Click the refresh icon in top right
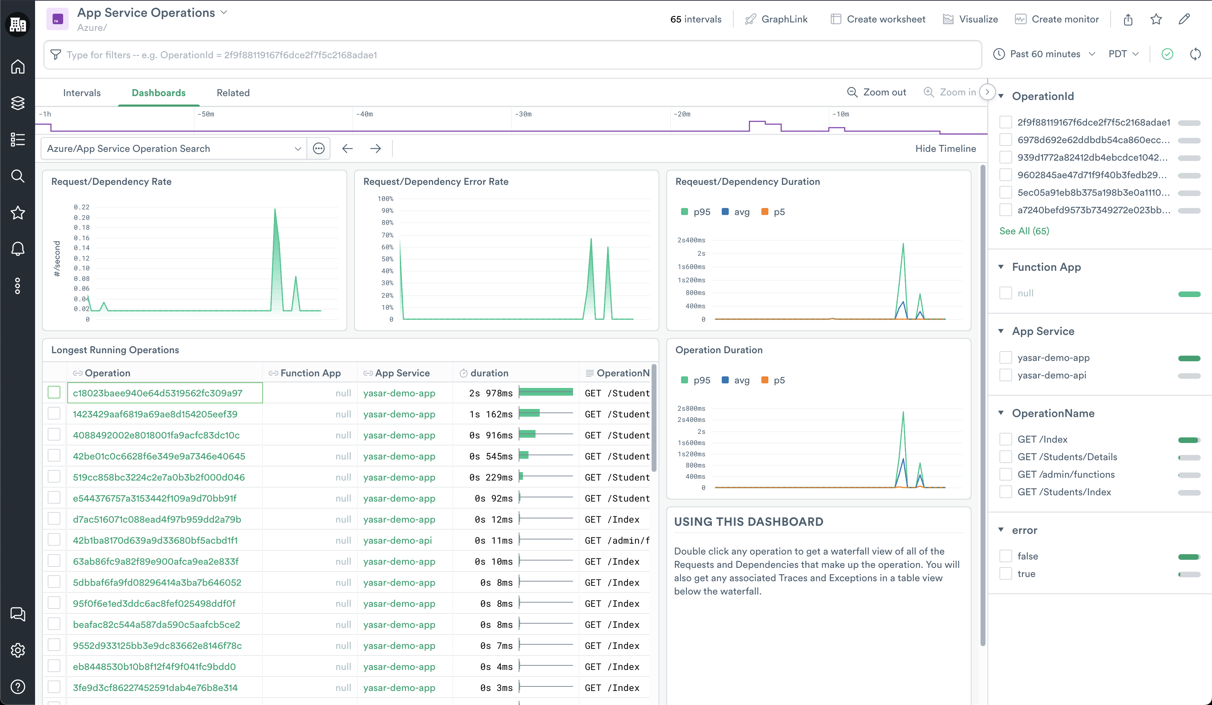The width and height of the screenshot is (1212, 705). pos(1195,54)
